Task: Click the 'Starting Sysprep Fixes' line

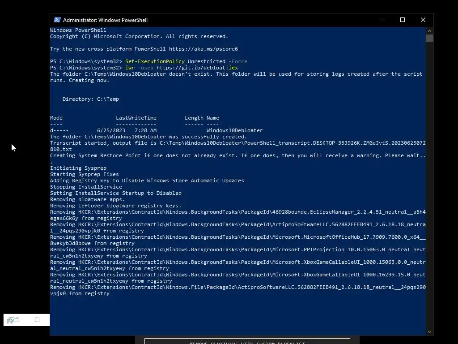Action: (85, 174)
